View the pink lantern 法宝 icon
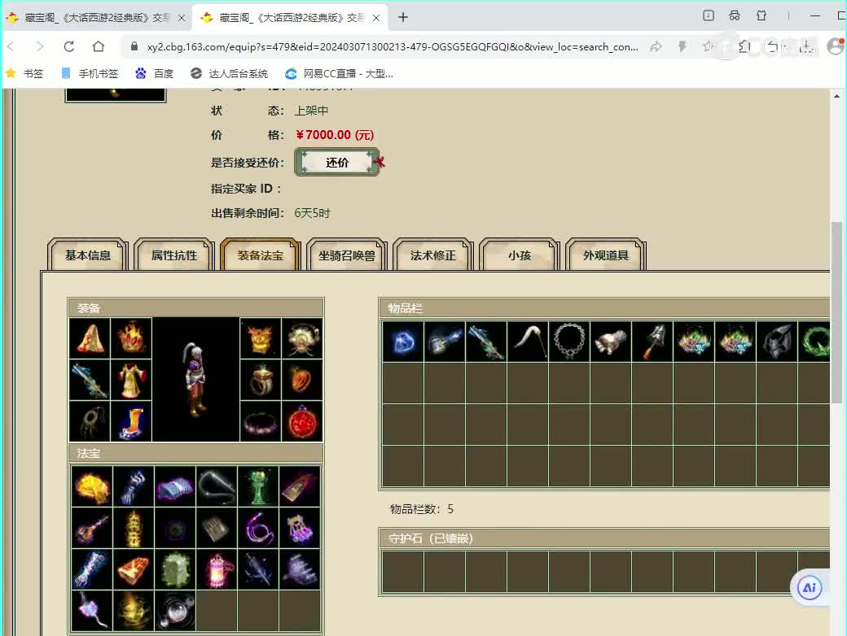This screenshot has width=847, height=636. point(217,569)
